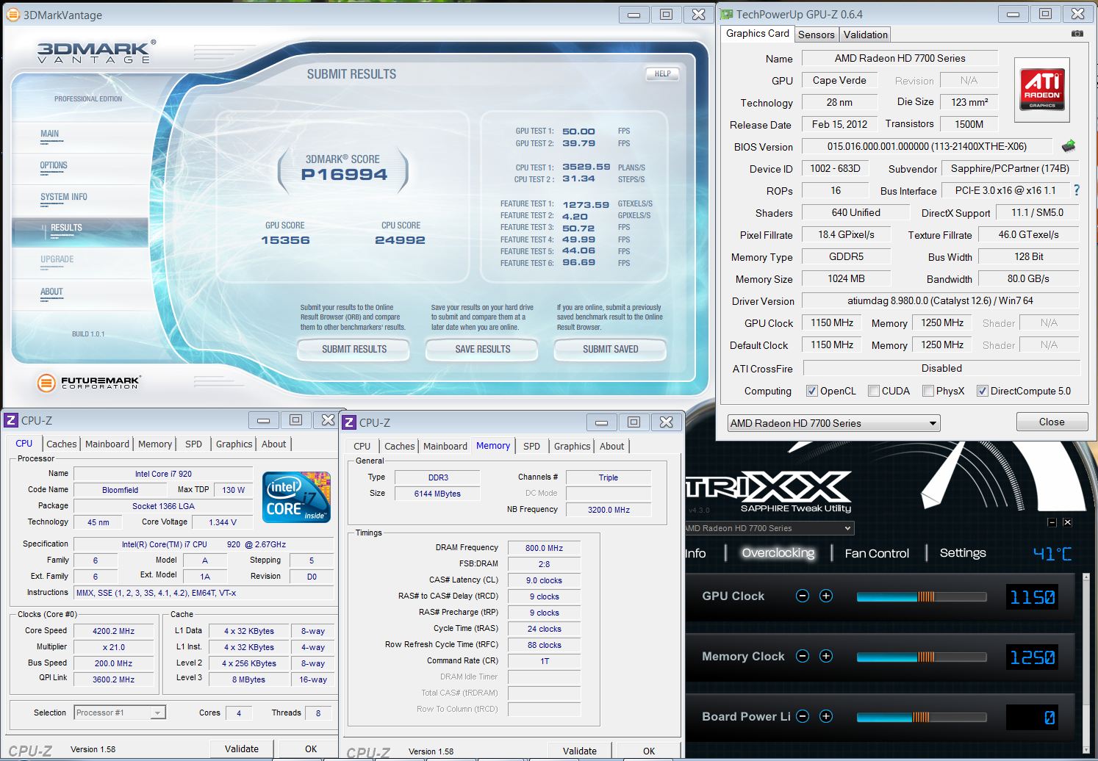The image size is (1098, 761).
Task: Click the Intel Core i7 logo in CPU-Z
Action: tap(296, 497)
